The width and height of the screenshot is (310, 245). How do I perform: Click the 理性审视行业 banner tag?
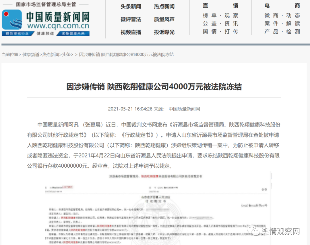[17, 34]
